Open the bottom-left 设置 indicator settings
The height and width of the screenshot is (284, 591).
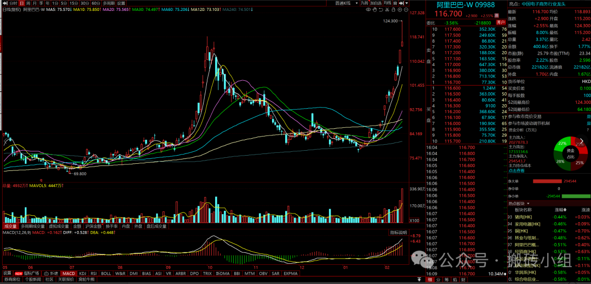point(7,273)
